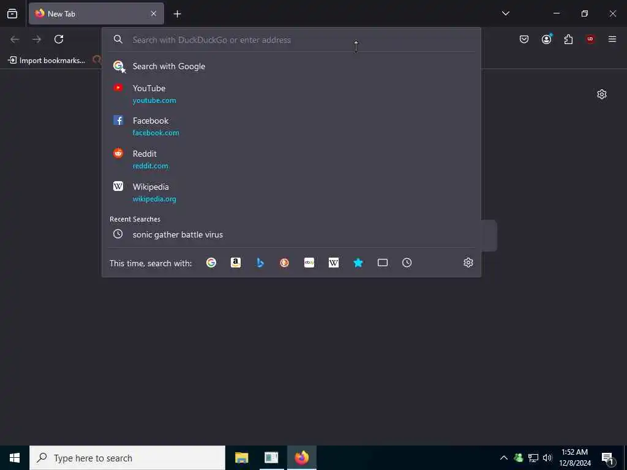Open a new tab with plus button
627x470 pixels.
tap(177, 14)
